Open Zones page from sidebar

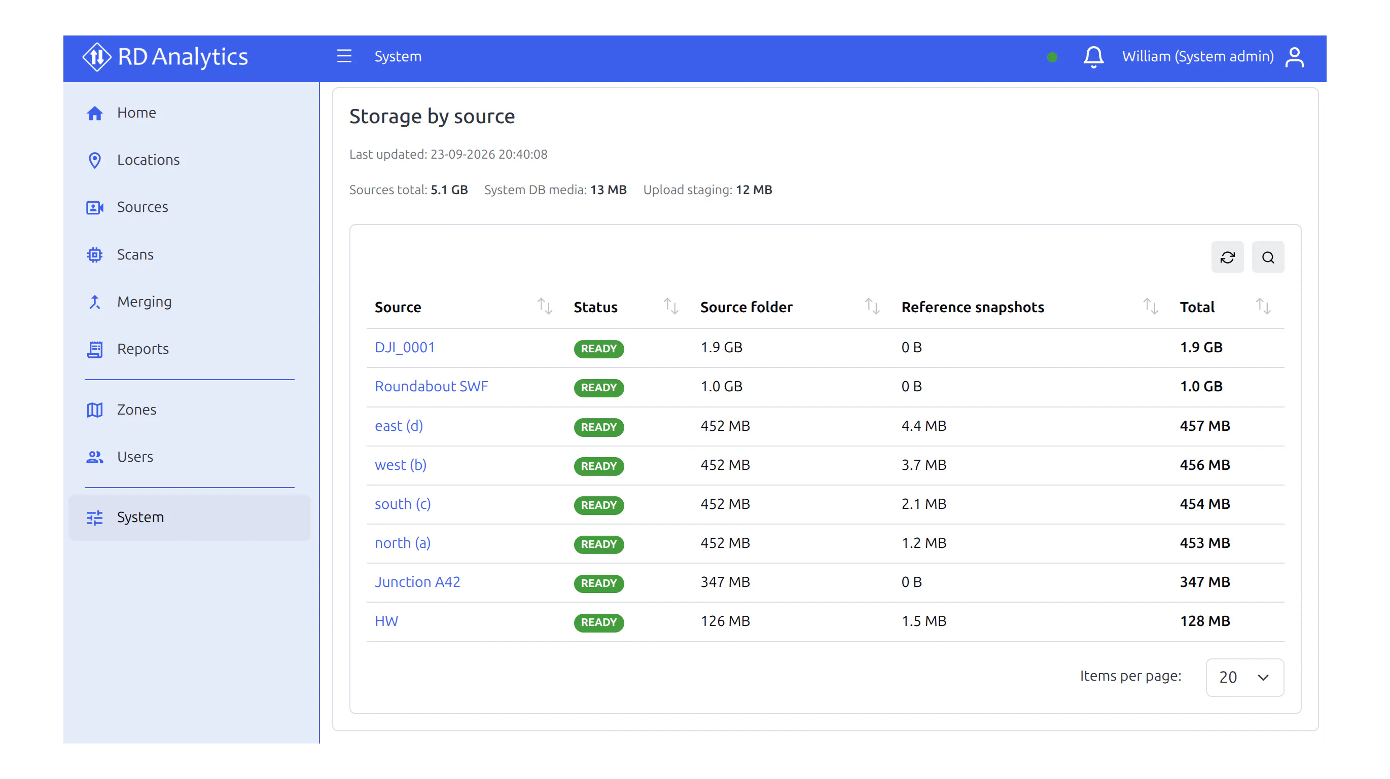(189, 410)
